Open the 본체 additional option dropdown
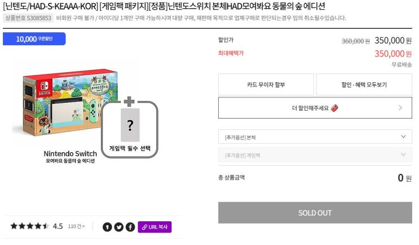The width and height of the screenshot is (419, 245). (x=315, y=137)
